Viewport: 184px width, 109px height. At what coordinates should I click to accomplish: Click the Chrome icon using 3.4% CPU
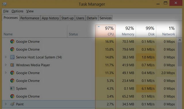click(x=12, y=96)
